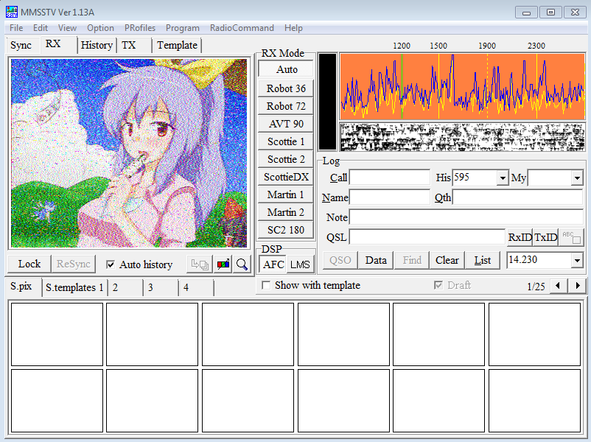
Task: Toggle the AFC DSP button
Action: click(273, 264)
